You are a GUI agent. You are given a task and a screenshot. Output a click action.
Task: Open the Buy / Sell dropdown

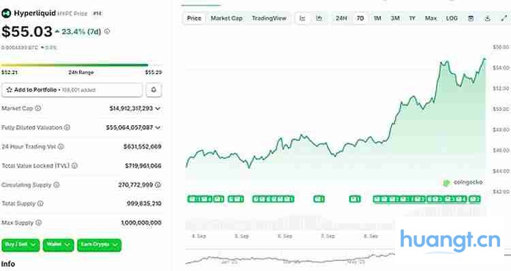pos(20,245)
